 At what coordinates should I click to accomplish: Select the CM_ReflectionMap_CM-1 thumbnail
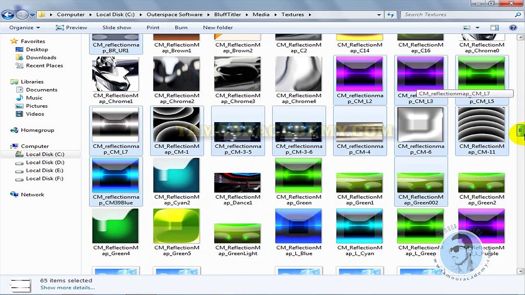[x=176, y=125]
